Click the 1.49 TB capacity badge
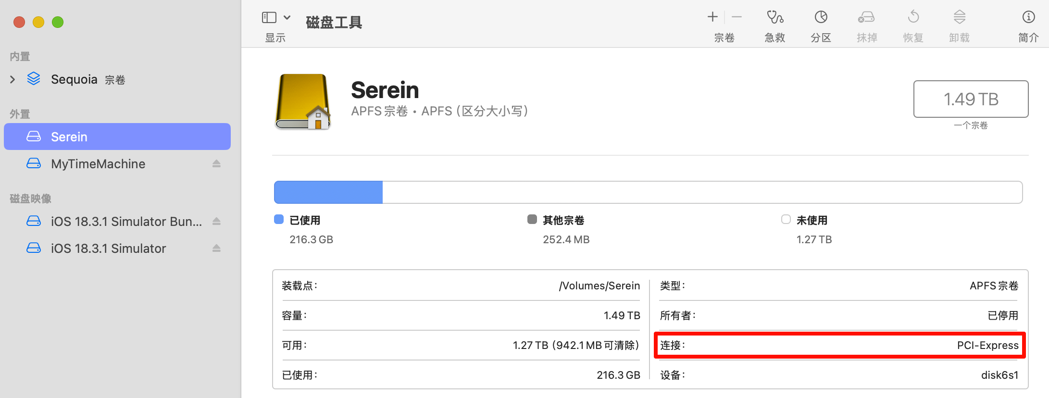The image size is (1049, 398). [x=970, y=99]
